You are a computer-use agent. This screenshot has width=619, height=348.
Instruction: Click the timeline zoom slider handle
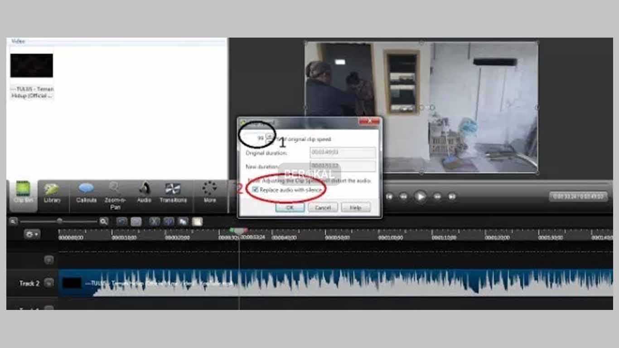60,221
